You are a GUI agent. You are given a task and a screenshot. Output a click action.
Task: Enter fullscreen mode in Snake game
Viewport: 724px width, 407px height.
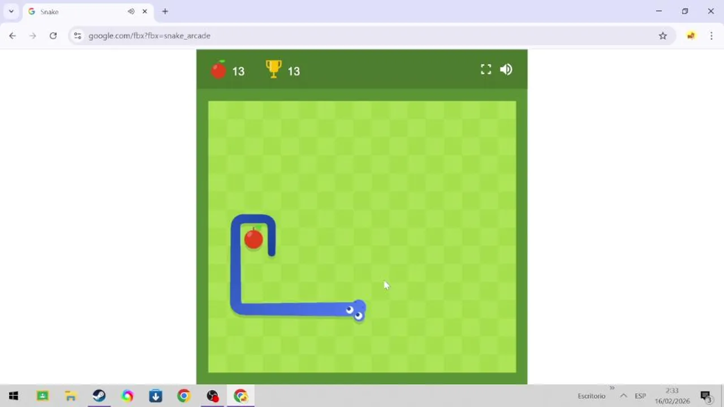(486, 70)
